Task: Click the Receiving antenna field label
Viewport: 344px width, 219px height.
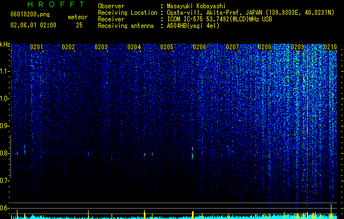Action: (x=126, y=26)
